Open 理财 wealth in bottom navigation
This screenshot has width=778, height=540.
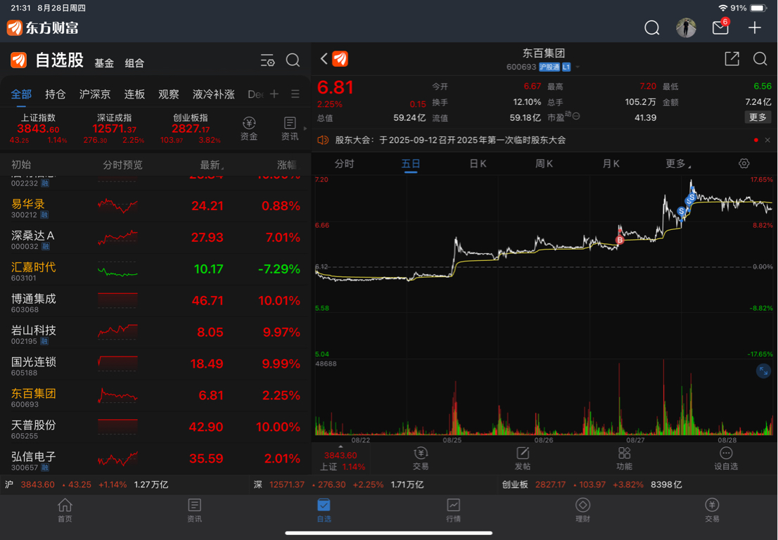582,510
